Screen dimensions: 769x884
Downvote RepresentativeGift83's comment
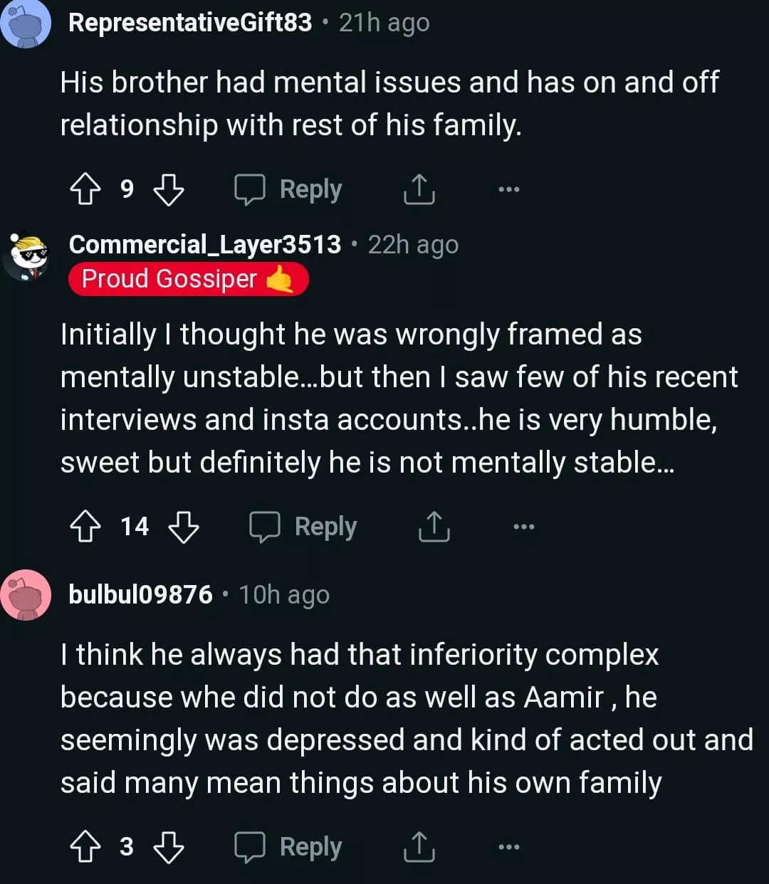click(169, 189)
